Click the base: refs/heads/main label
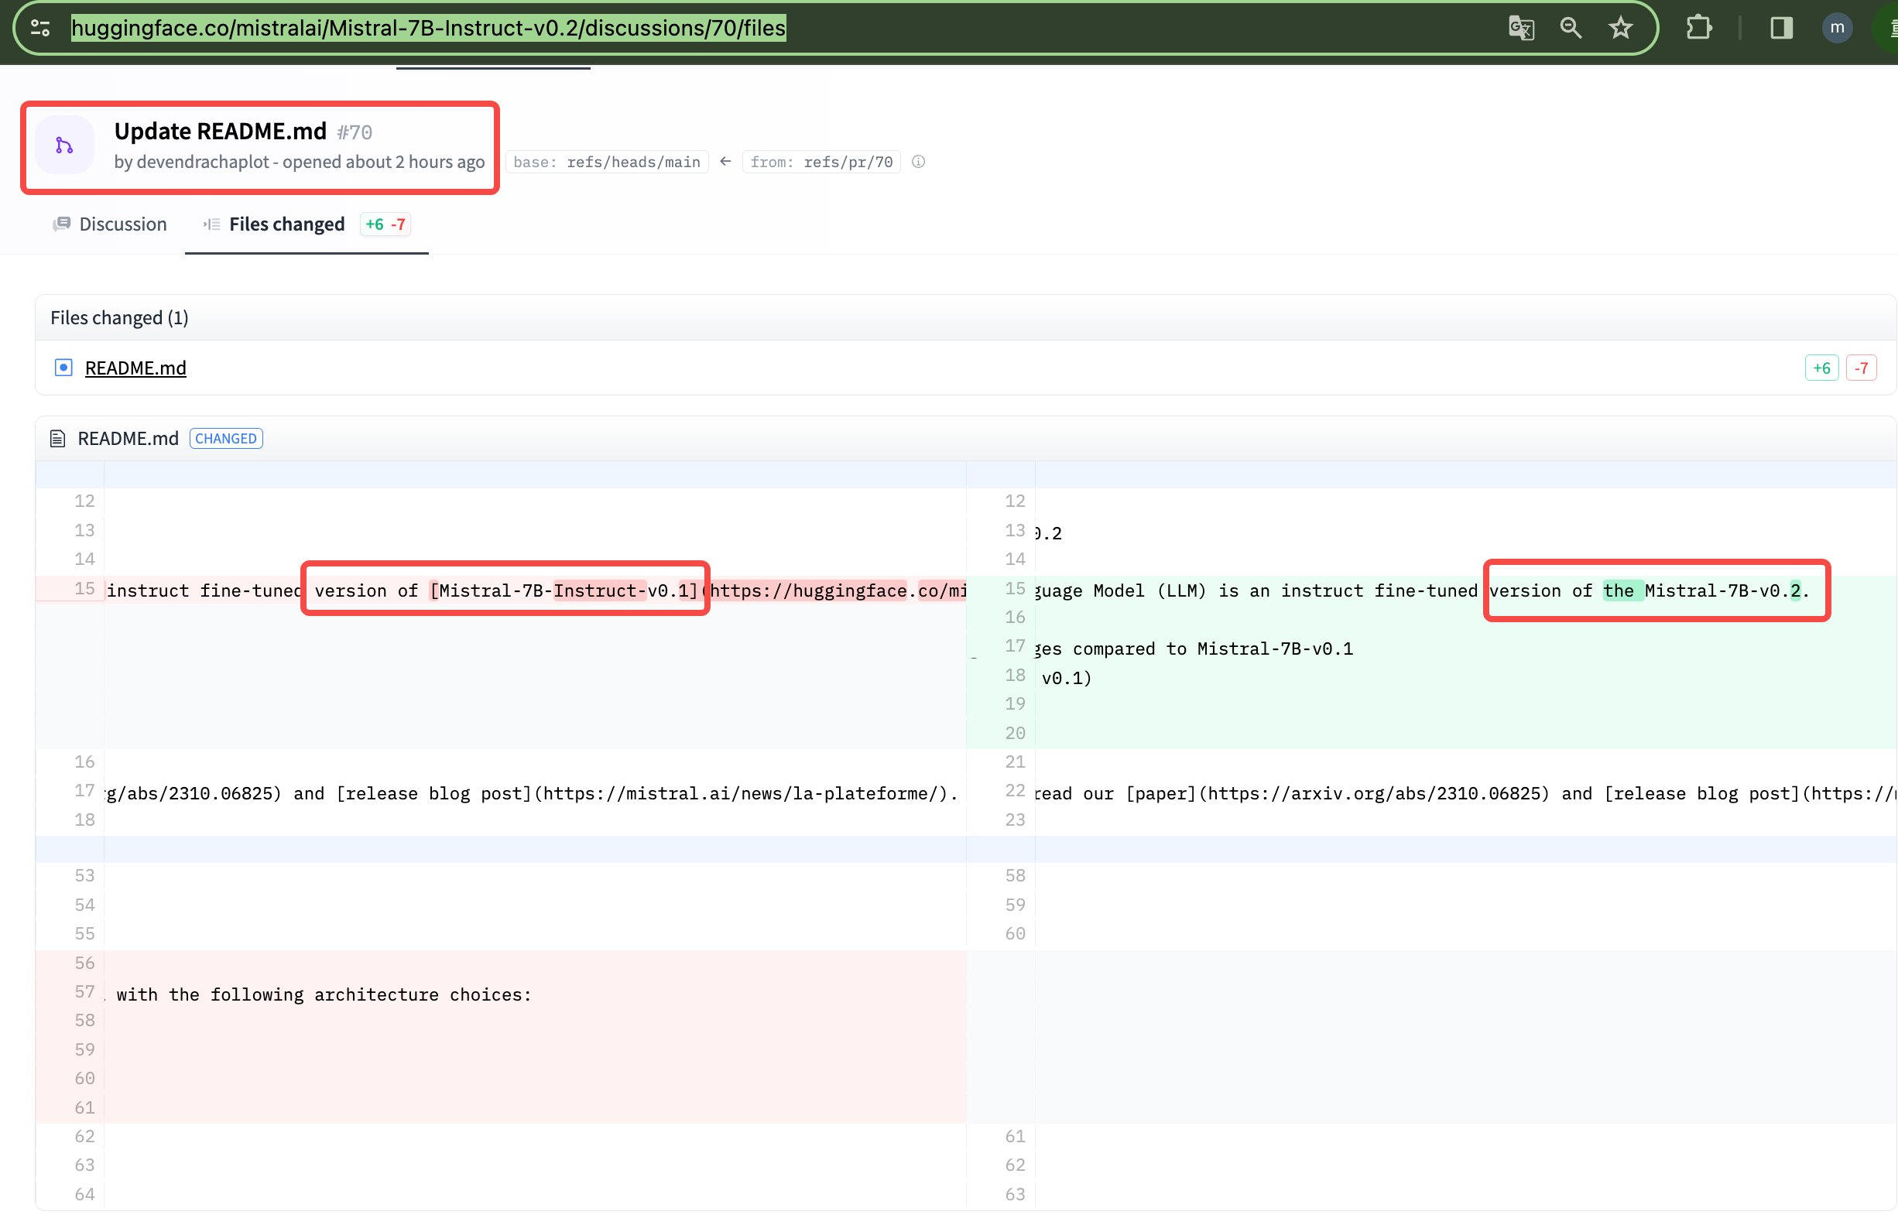The image size is (1898, 1232). pyautogui.click(x=607, y=162)
